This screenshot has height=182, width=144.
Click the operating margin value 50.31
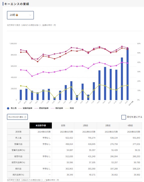pos(137,150)
